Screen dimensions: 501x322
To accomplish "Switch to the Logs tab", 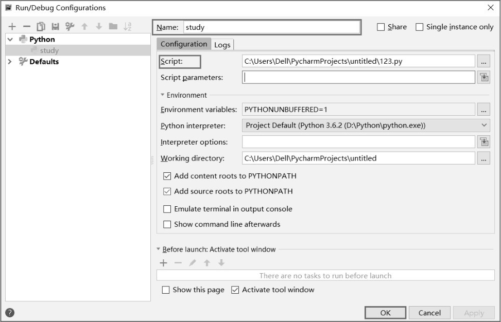I will click(x=222, y=45).
